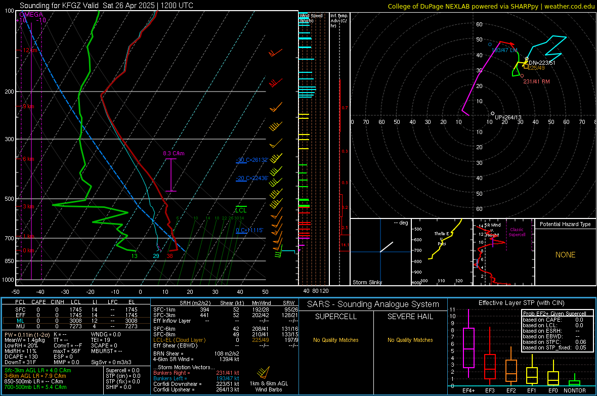
Task: Click the Potential Hazard Type header
Action: [x=565, y=224]
